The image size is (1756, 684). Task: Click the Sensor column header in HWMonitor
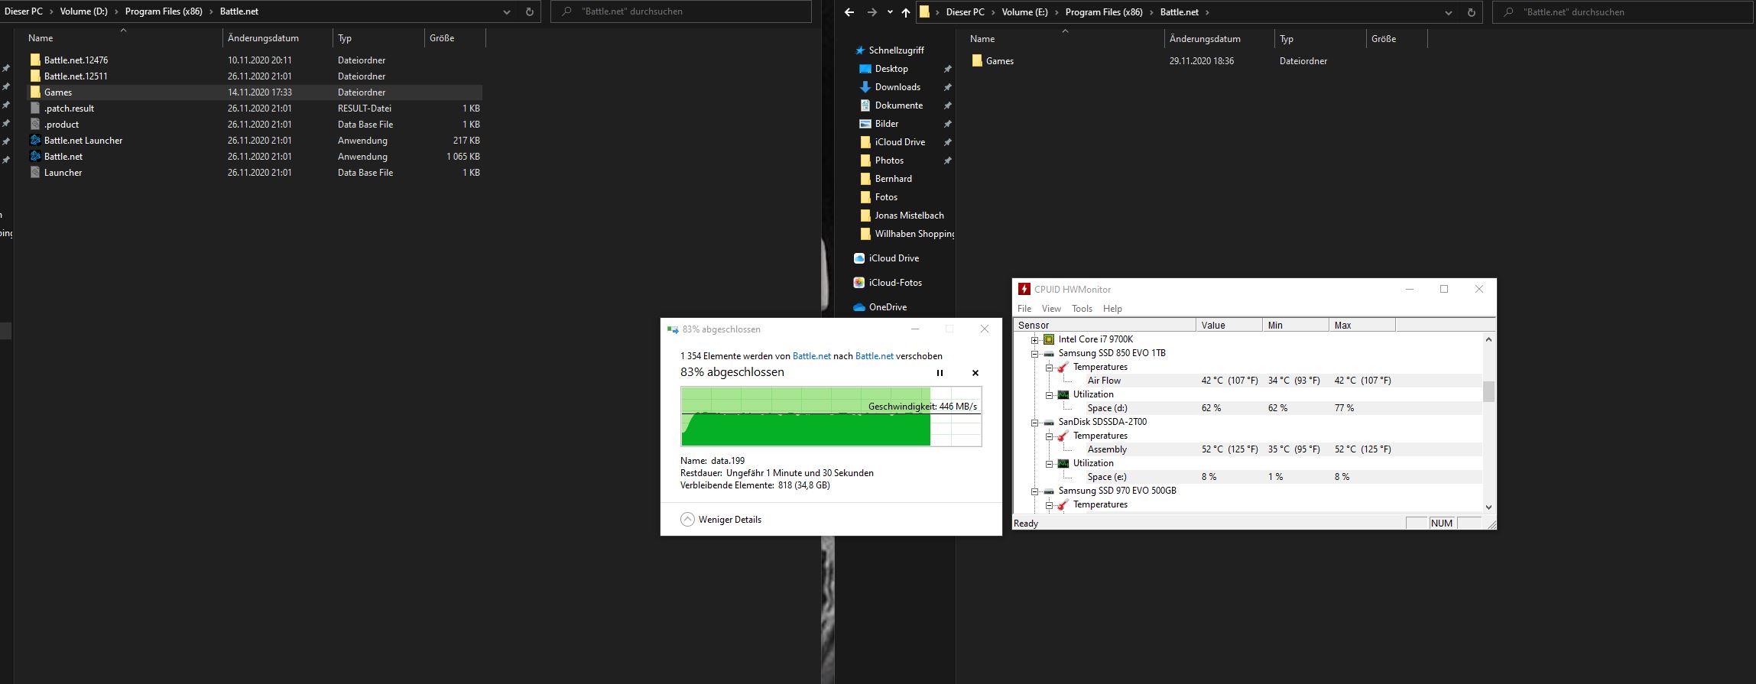click(1105, 325)
